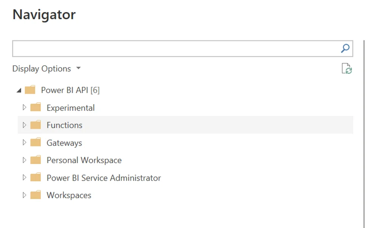Click the search magnifier icon
369x228 pixels.
point(345,49)
